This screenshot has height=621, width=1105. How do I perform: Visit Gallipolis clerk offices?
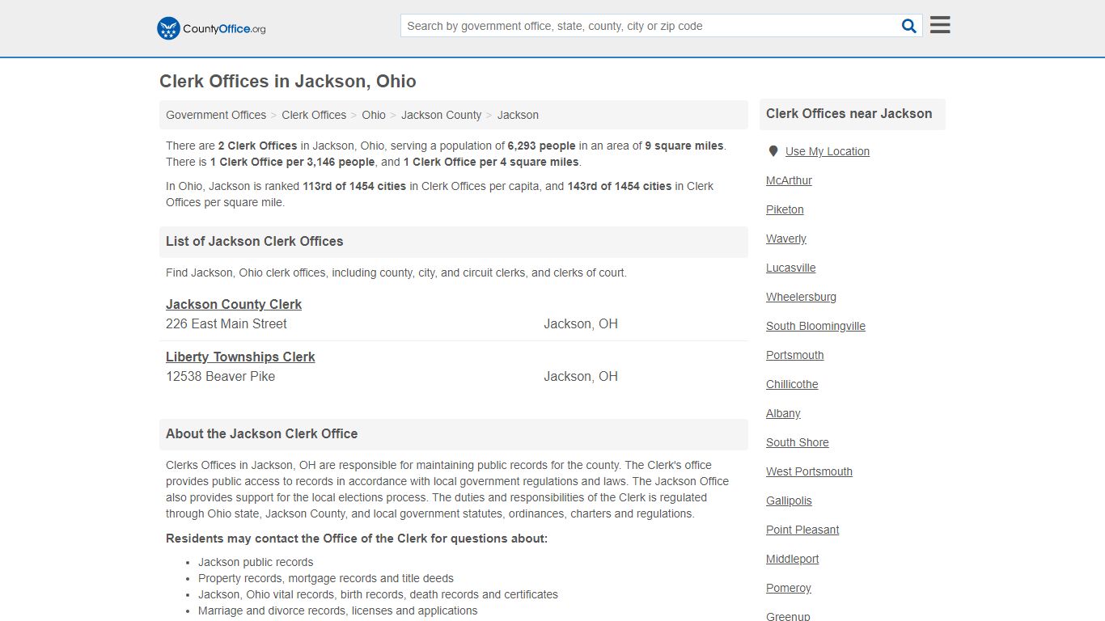click(789, 501)
